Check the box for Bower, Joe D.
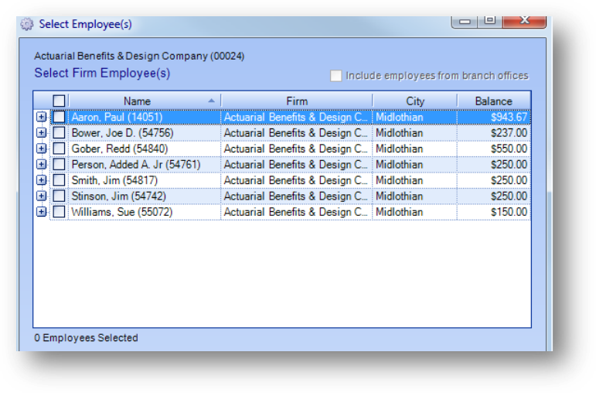 tap(59, 133)
